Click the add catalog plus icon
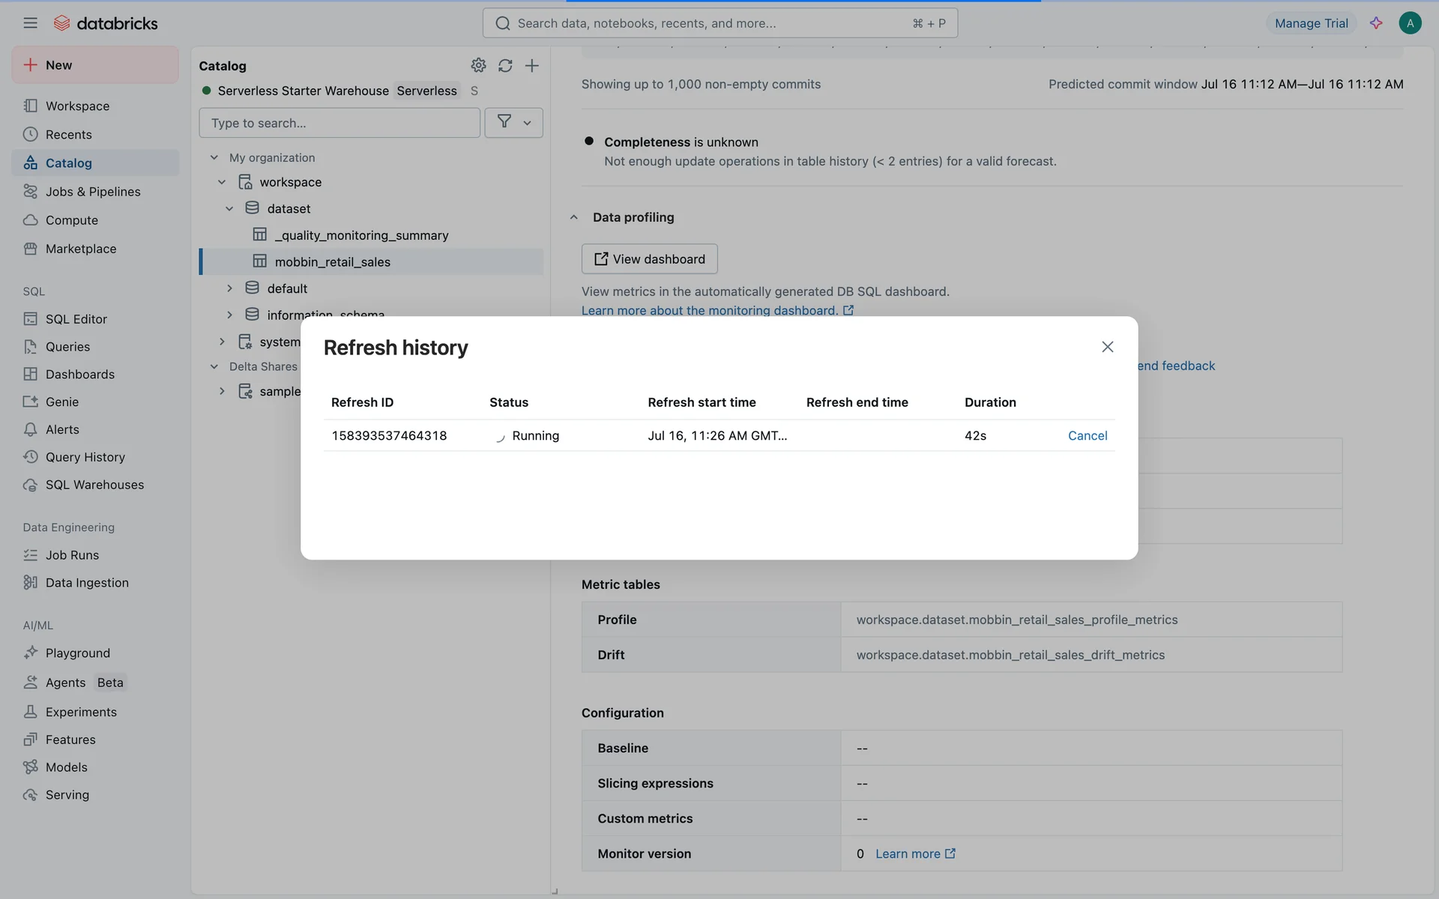Viewport: 1439px width, 899px height. [x=531, y=66]
